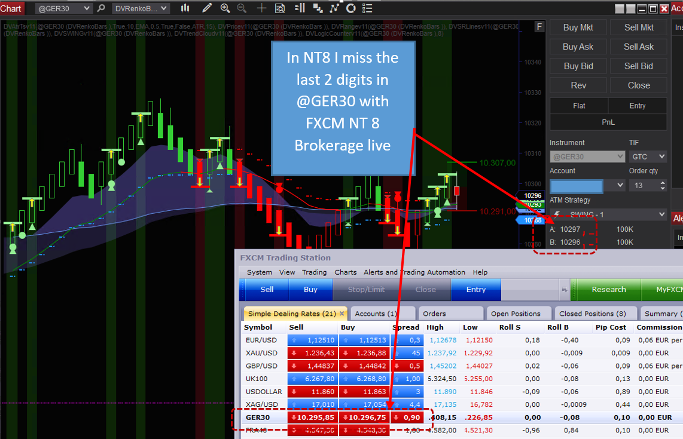Viewport: 683px width, 439px height.
Task: Click the Order qty field showing 13
Action: (644, 186)
